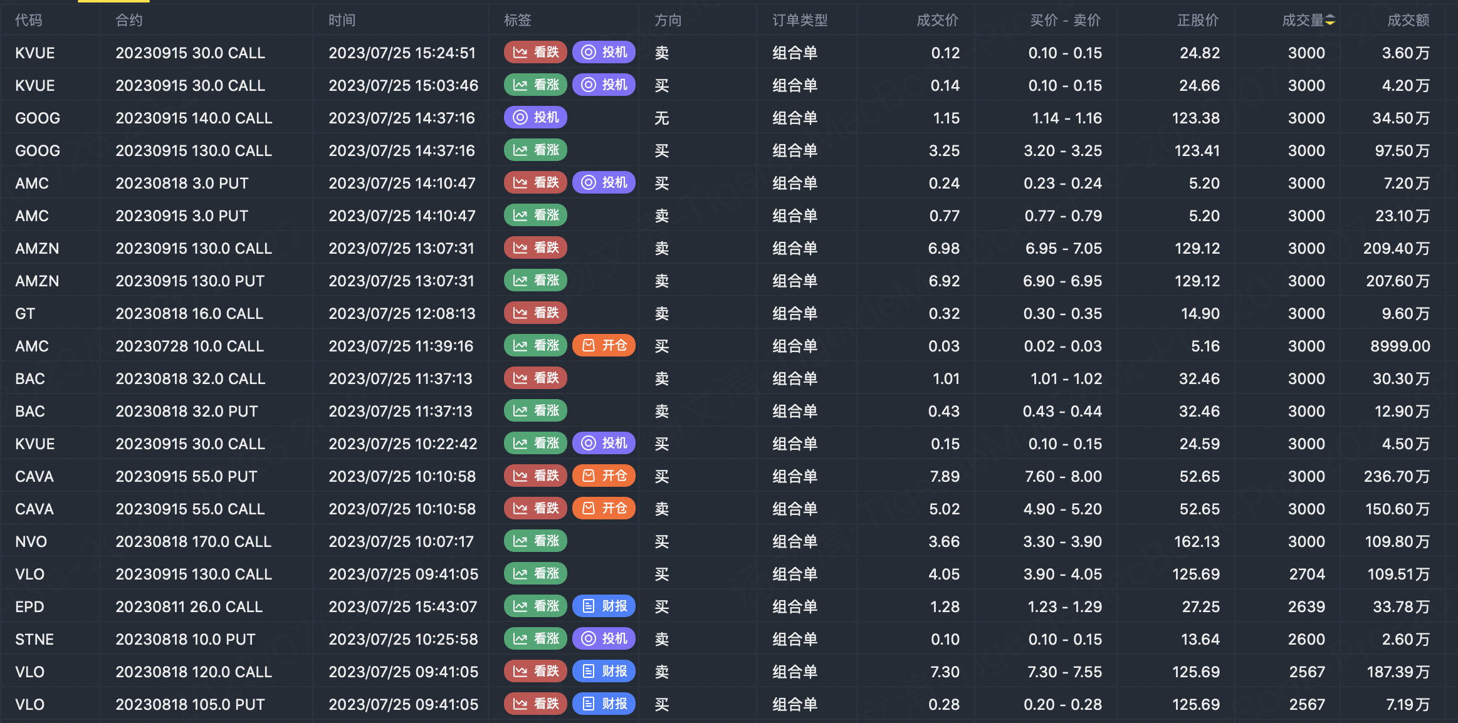This screenshot has width=1458, height=723.
Task: Select the EPD ticker cell
Action: pyautogui.click(x=29, y=606)
